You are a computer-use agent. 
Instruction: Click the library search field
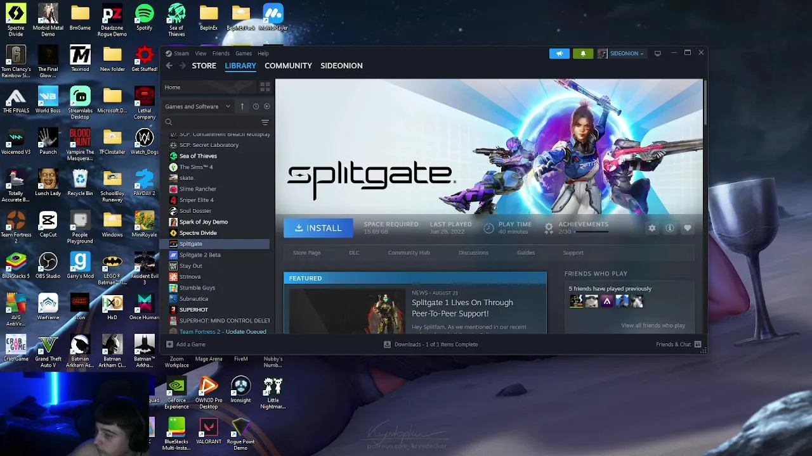pos(213,122)
